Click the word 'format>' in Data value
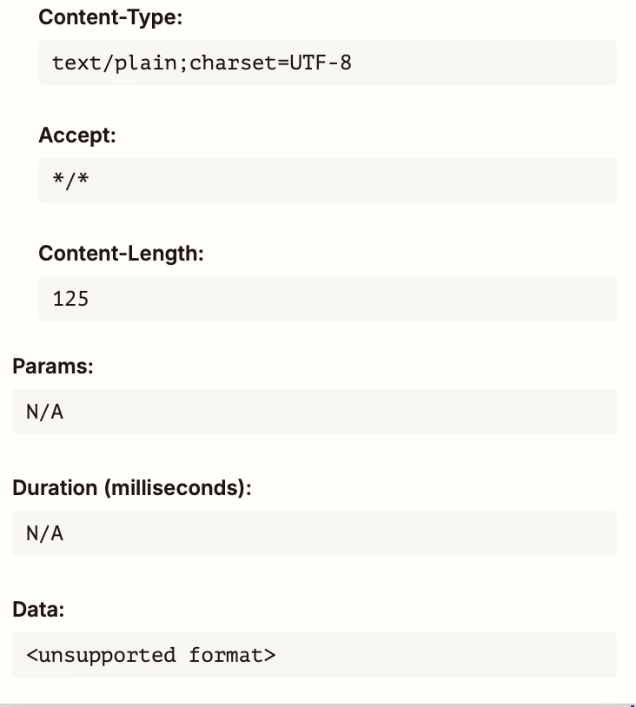 pos(232,655)
